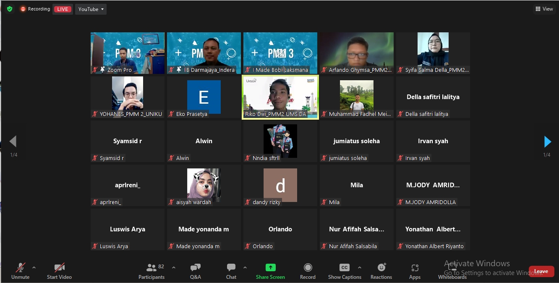559x283 pixels.
Task: Start Video with the camera button
Action: coord(59,271)
